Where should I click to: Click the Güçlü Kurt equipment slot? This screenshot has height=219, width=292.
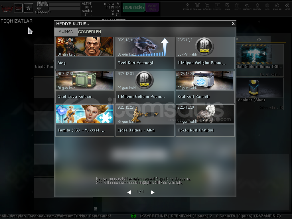point(44,60)
